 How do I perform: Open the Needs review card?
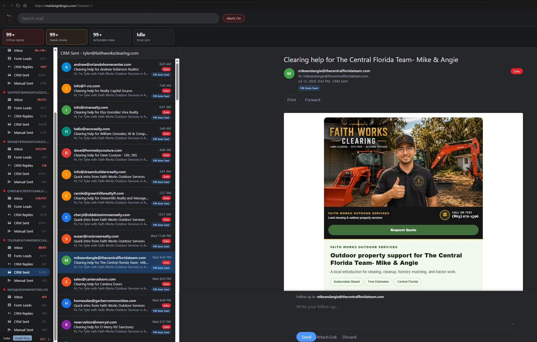point(67,37)
